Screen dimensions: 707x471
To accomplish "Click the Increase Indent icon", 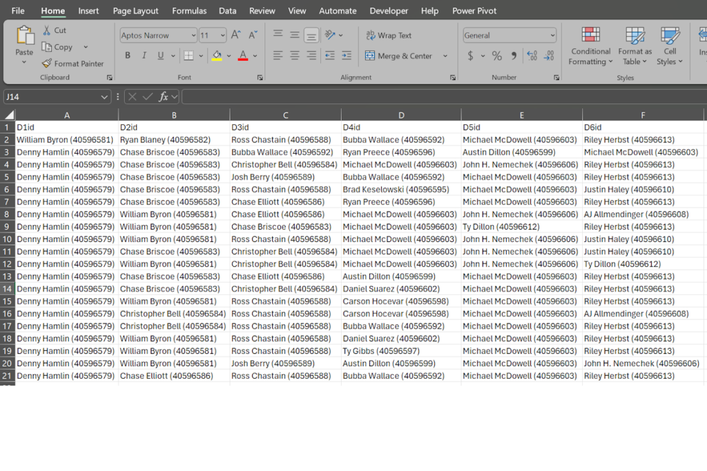I will [346, 56].
